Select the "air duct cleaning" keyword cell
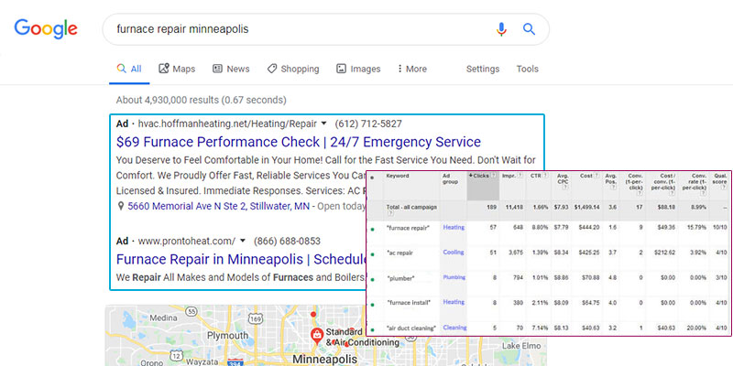733x366 pixels. (411, 328)
